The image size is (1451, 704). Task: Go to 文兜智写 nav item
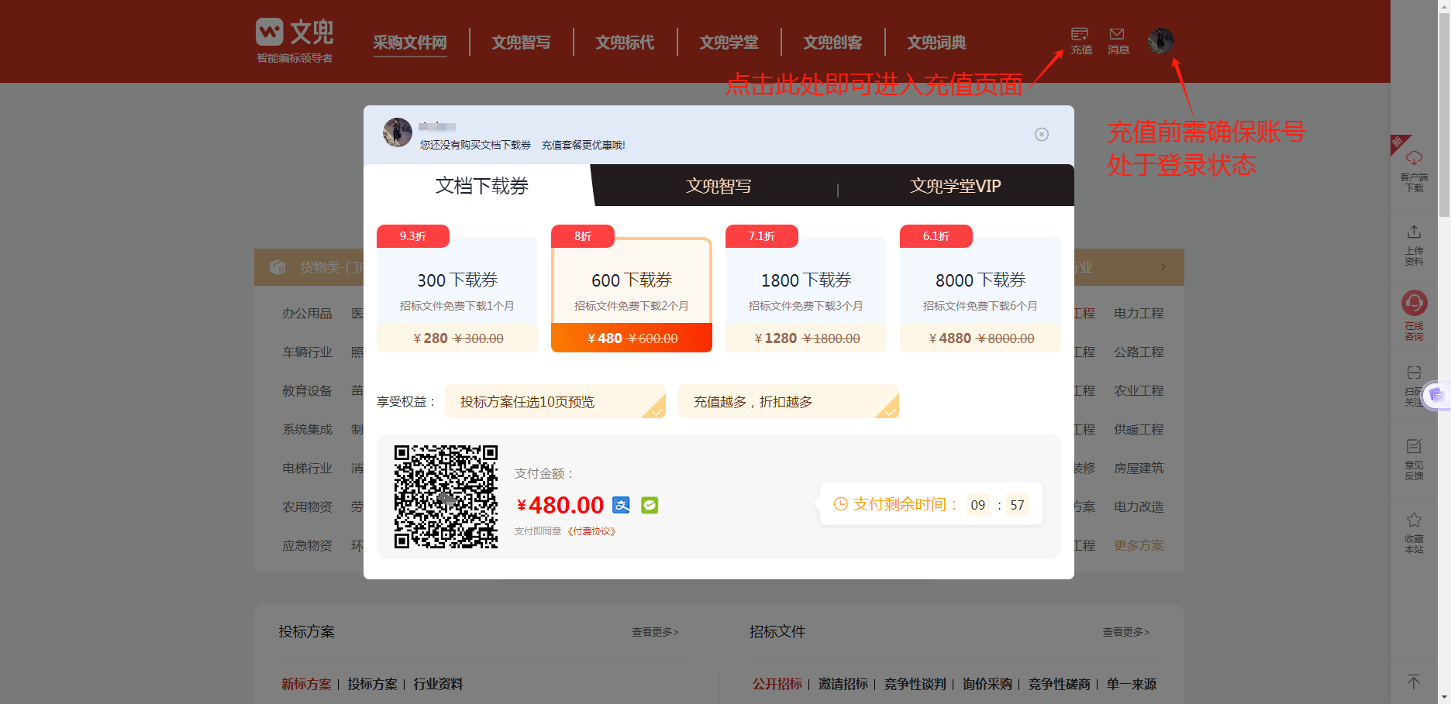click(x=522, y=43)
